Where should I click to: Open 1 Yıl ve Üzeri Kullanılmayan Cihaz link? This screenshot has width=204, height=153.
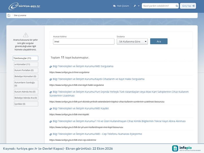click(x=119, y=121)
